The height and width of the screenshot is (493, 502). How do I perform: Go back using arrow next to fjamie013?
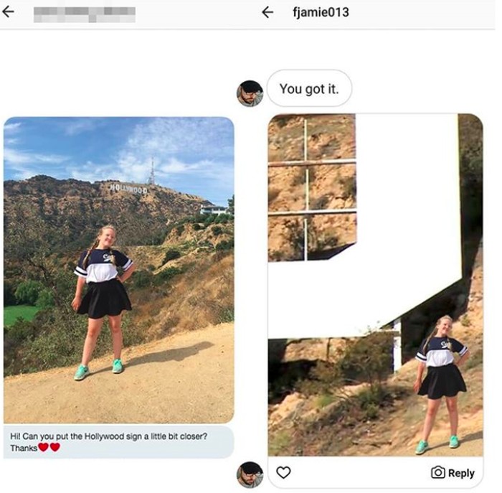click(267, 12)
